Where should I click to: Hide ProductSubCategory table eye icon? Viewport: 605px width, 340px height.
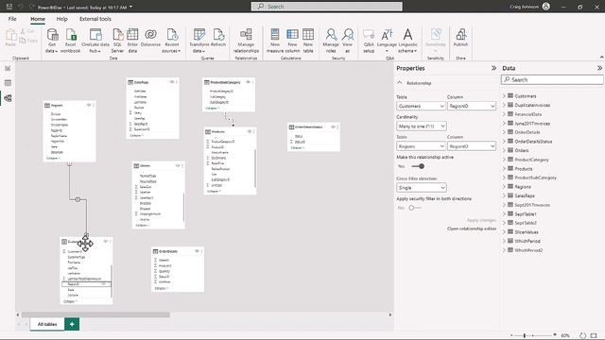[x=248, y=82]
